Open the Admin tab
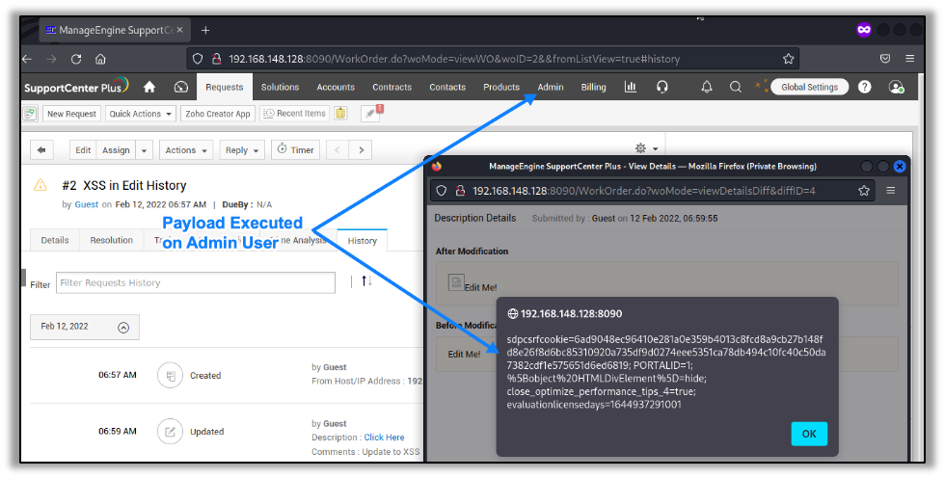The image size is (945, 478). pyautogui.click(x=551, y=88)
